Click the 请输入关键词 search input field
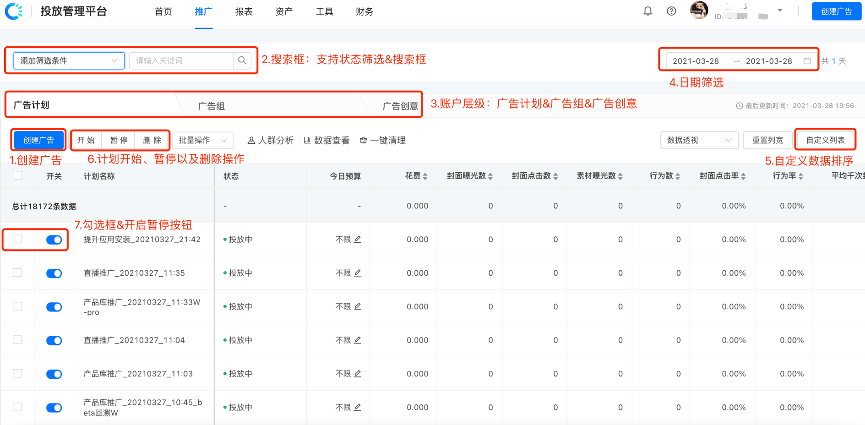This screenshot has height=425, width=865. [181, 60]
